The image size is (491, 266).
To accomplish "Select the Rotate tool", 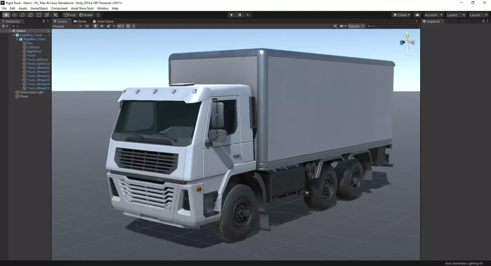I will (x=22, y=15).
